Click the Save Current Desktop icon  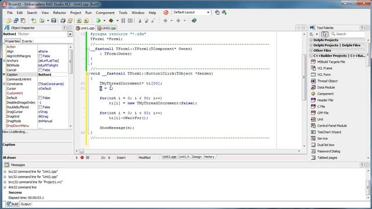(x=217, y=12)
